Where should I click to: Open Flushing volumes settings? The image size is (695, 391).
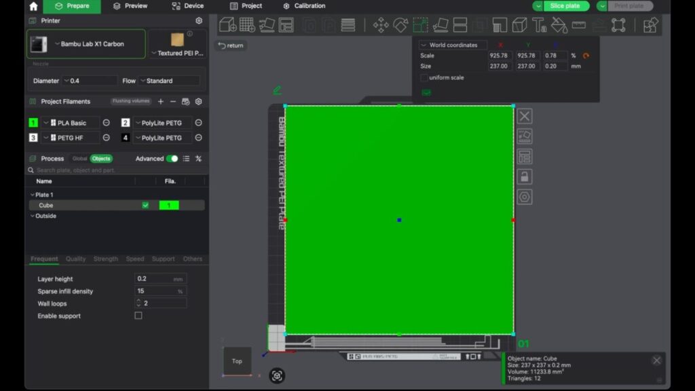[x=131, y=101]
